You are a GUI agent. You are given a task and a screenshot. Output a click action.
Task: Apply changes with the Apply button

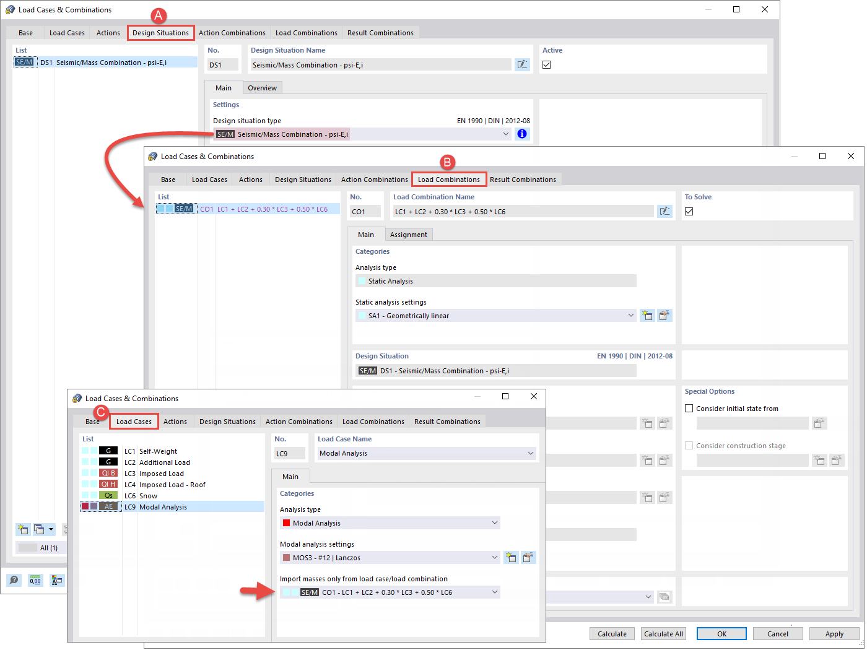coord(834,633)
